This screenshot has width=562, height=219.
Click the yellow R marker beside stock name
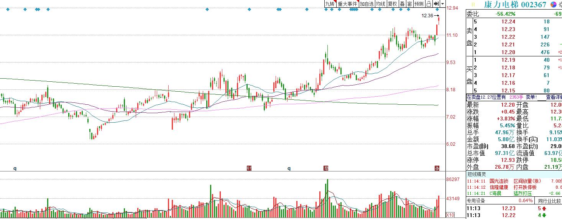[473, 5]
